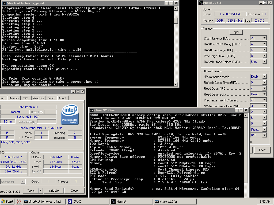Click the hexus_pifast console title icon
The height and width of the screenshot is (205, 274).
point(4,3)
